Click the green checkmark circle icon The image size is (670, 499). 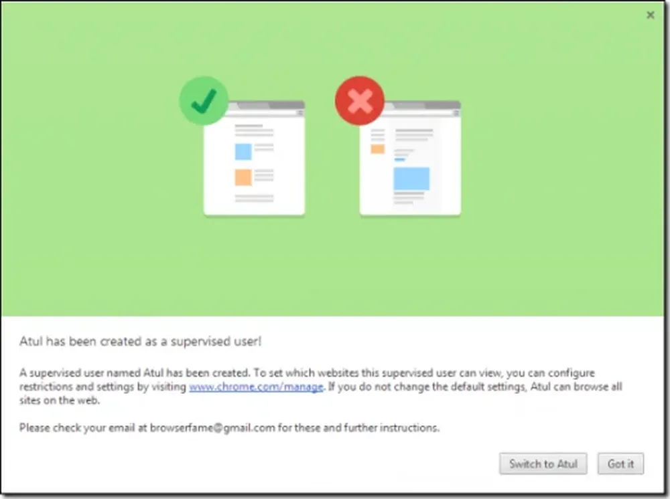[x=204, y=100]
